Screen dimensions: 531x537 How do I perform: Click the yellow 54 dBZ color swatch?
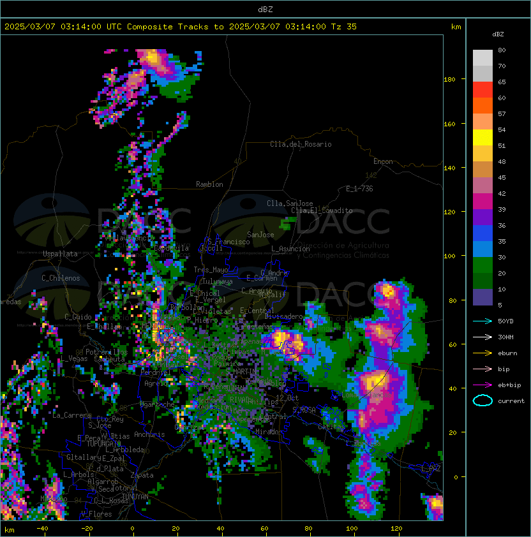[x=482, y=137]
